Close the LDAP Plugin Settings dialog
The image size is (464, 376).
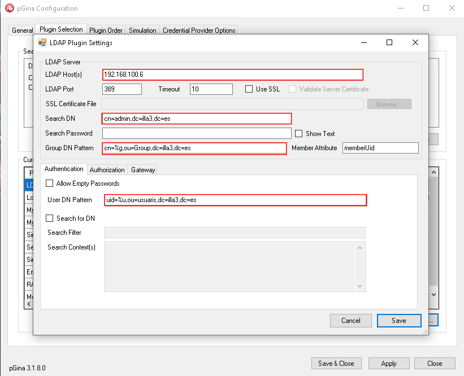click(415, 43)
